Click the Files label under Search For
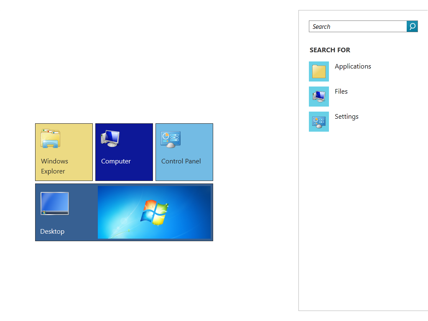This screenshot has height=321, width=428. tap(341, 92)
